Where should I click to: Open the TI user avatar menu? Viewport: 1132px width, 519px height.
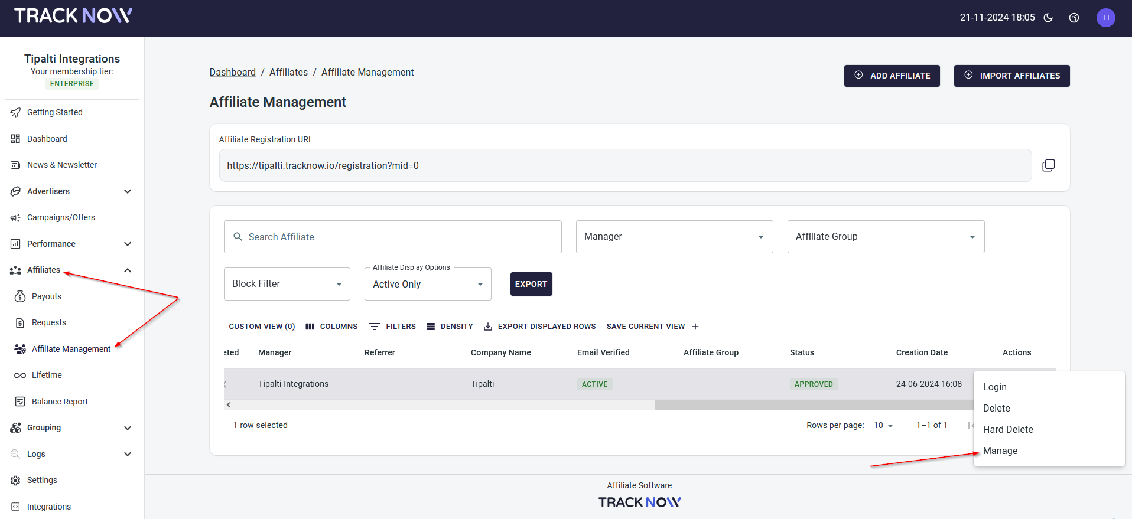[x=1105, y=18]
